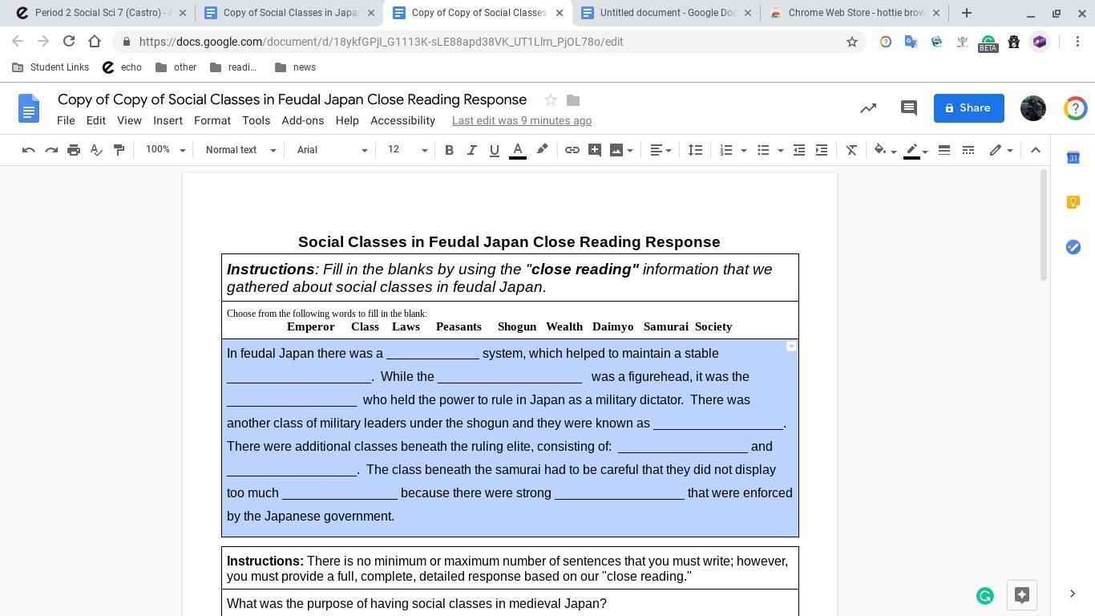Toggle the numbered list

(726, 150)
